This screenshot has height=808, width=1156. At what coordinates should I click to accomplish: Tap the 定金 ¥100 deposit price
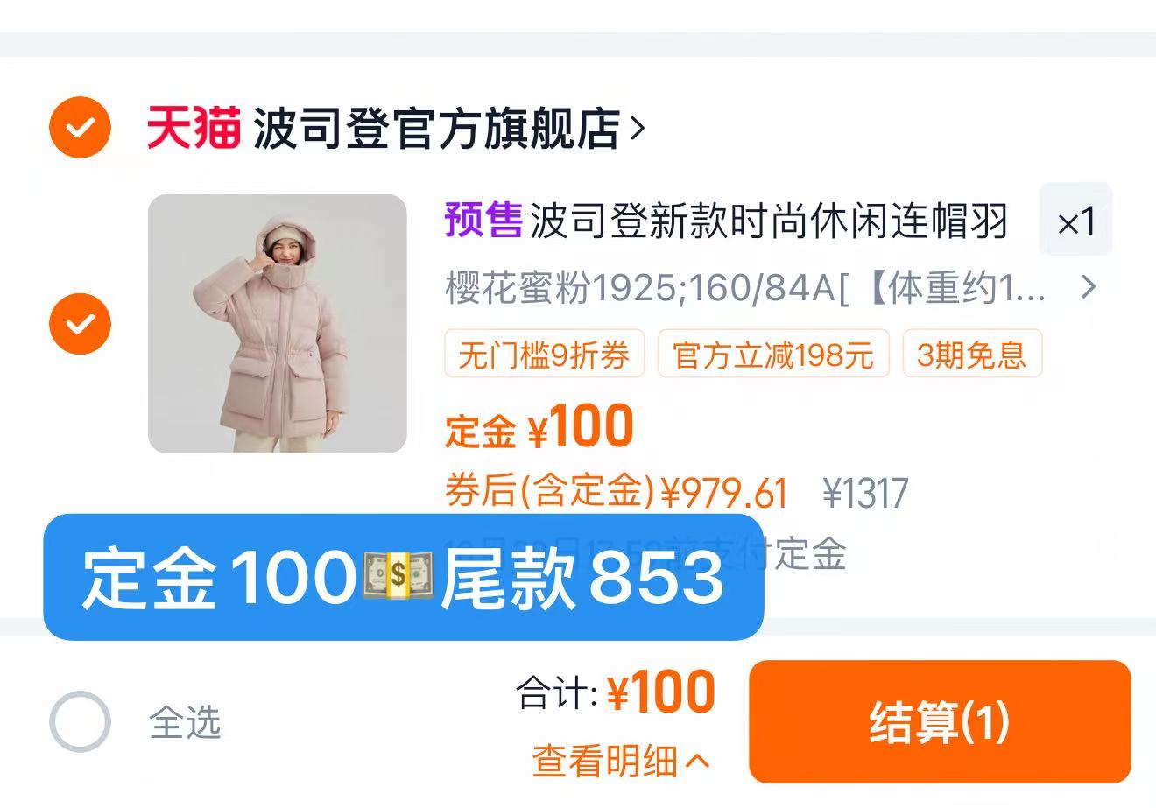click(x=539, y=427)
